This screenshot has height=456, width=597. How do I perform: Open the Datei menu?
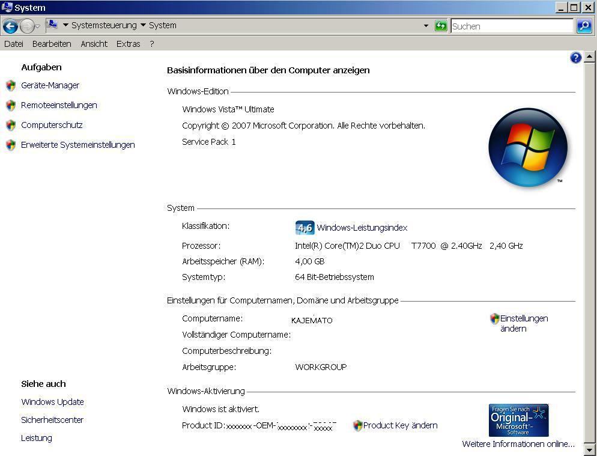[x=14, y=44]
